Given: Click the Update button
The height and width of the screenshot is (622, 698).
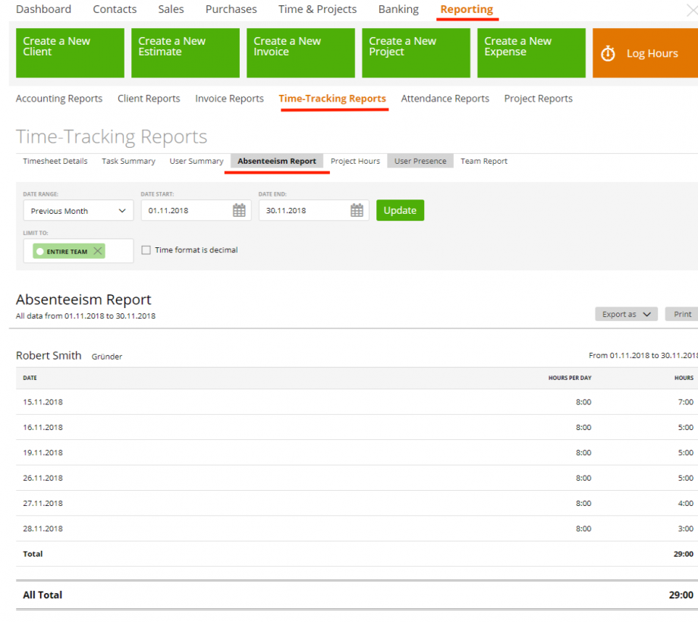Looking at the screenshot, I should 400,210.
